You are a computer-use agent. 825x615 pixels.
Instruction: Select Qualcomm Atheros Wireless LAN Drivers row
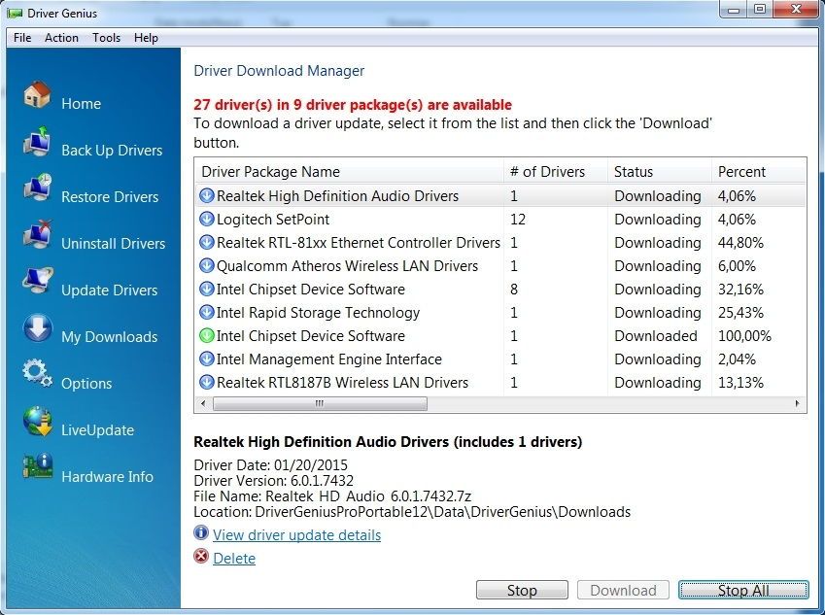tap(499, 265)
